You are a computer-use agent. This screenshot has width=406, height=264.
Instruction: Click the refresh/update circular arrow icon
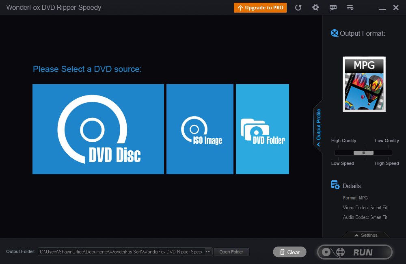(298, 7)
